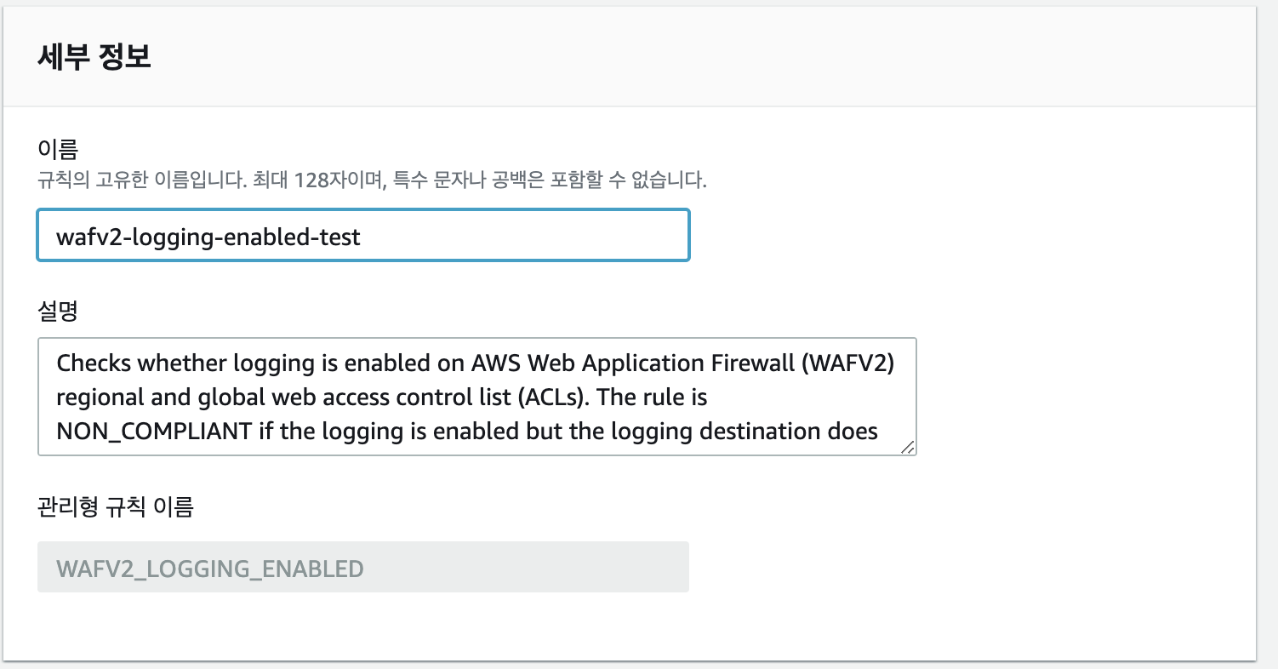Click the WAFV2_LOGGING_ENABLED managed rule field

(x=362, y=567)
